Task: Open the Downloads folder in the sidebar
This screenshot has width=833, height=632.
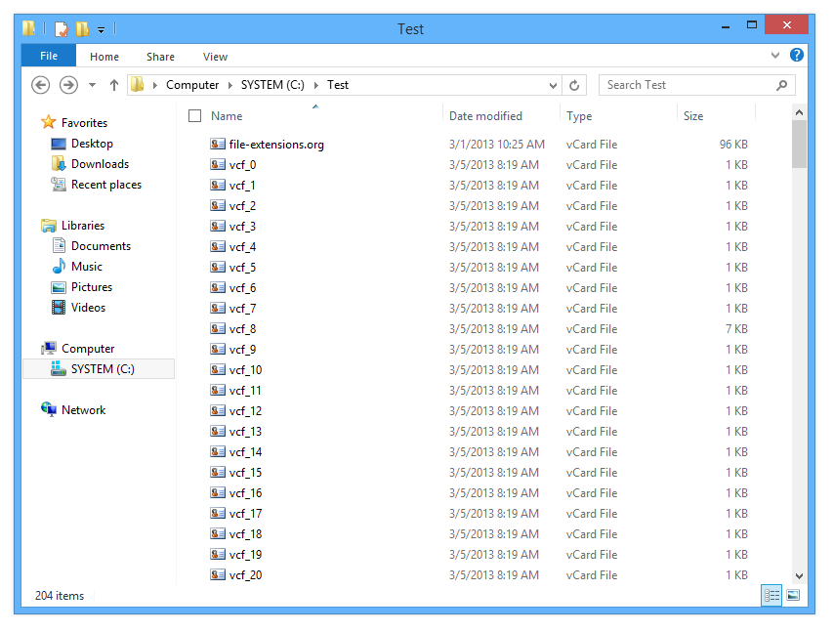Action: (99, 163)
